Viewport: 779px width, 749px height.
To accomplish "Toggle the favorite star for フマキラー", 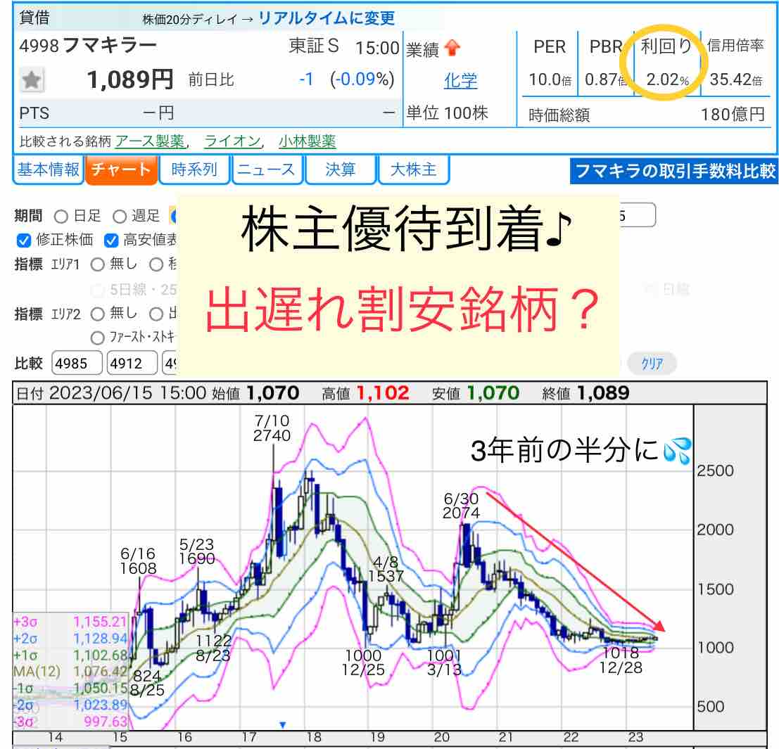I will (32, 80).
